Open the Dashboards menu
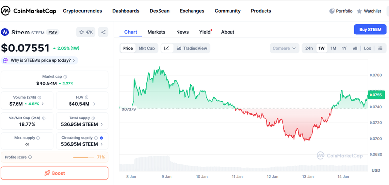389x185 pixels. point(126,11)
